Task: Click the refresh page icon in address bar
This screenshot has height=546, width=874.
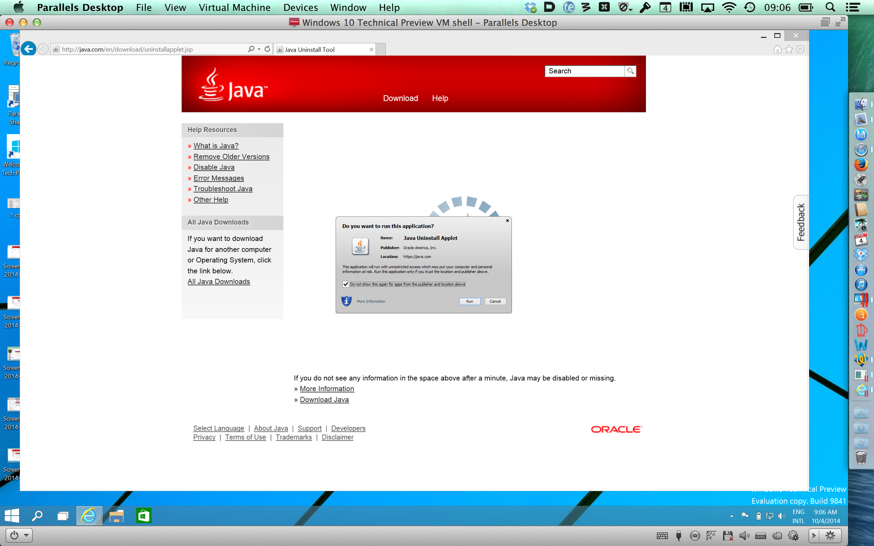Action: (x=267, y=49)
